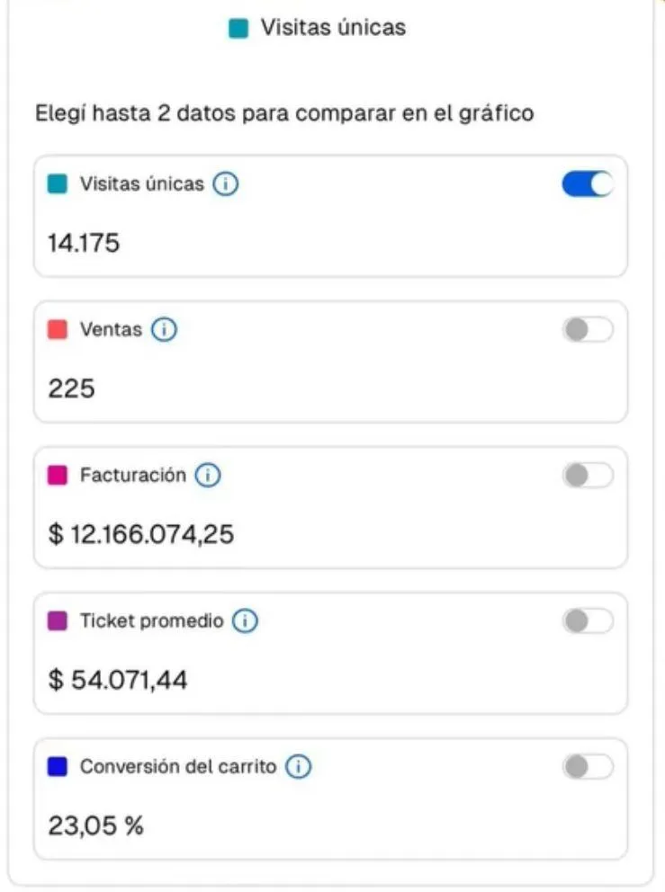This screenshot has height=892, width=665.
Task: Click the $ 54.071,44 average ticket
Action: coord(118,681)
